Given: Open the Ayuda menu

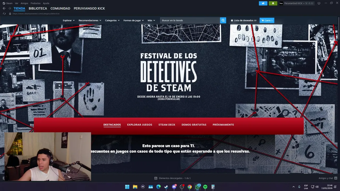Looking at the screenshot, I should (46, 3).
